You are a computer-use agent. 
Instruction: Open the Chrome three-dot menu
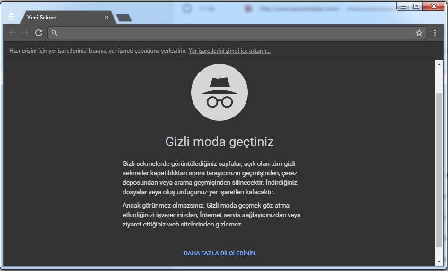pyautogui.click(x=435, y=33)
